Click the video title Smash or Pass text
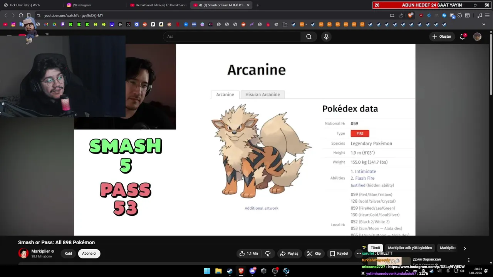This screenshot has height=277, width=493. (x=56, y=242)
